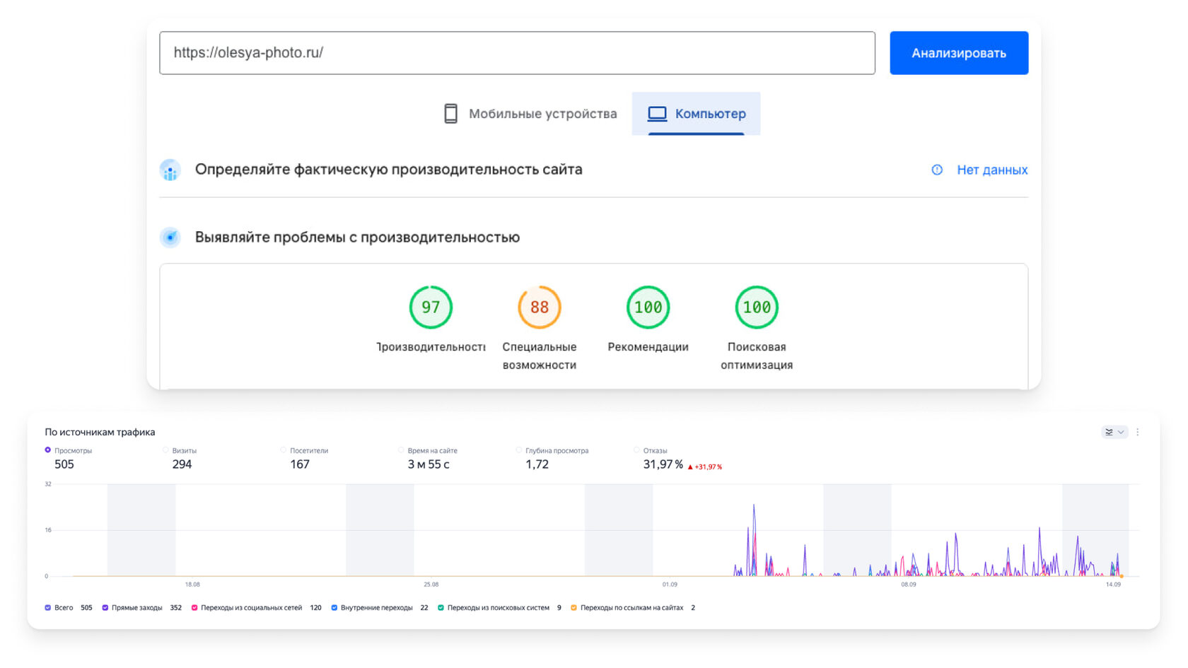Click the diagnostics icon beside Выявляйте проблемы
The image size is (1188, 668).
(170, 238)
